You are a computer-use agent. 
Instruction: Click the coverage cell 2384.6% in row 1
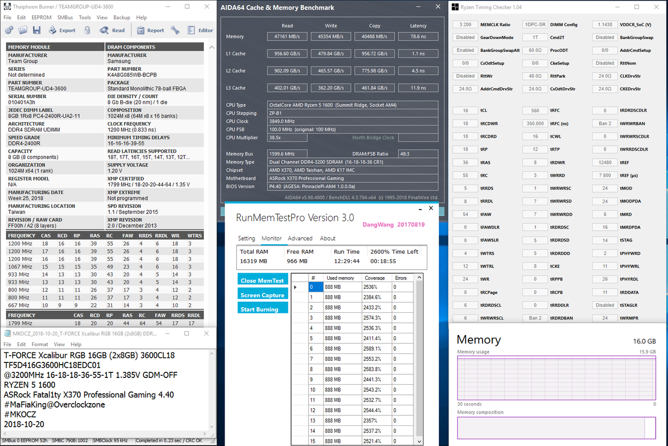[377, 297]
